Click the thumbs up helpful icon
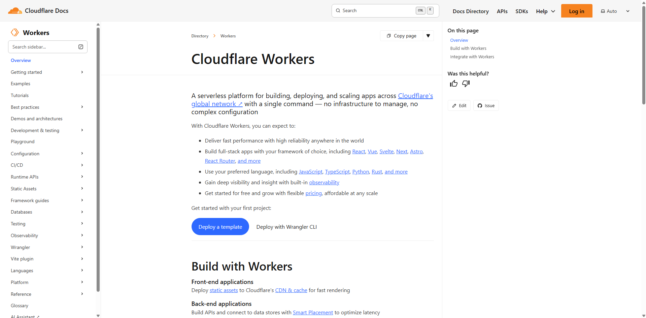Screen dimensions: 646x318 [x=453, y=84]
